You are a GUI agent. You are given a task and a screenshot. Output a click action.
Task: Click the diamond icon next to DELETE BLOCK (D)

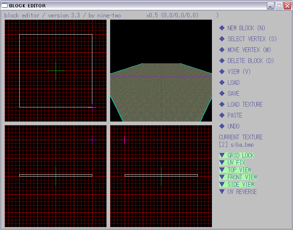coord(222,61)
